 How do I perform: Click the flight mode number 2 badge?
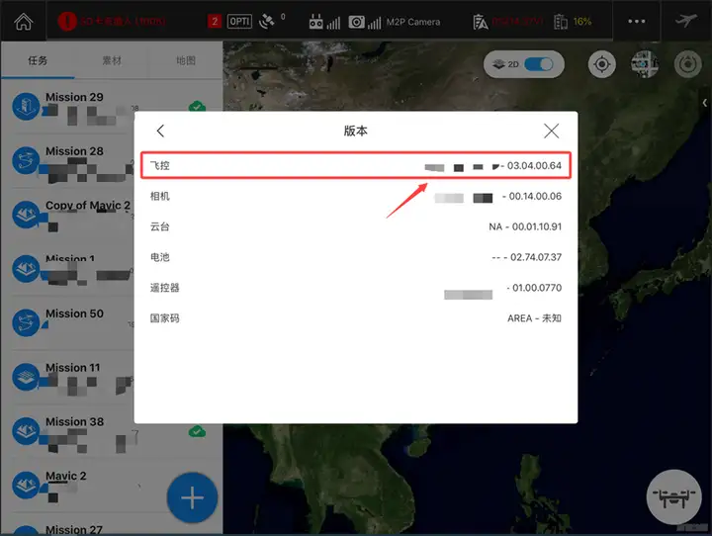coord(215,22)
